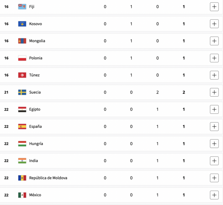Open Hungría plus expander

tap(214, 144)
